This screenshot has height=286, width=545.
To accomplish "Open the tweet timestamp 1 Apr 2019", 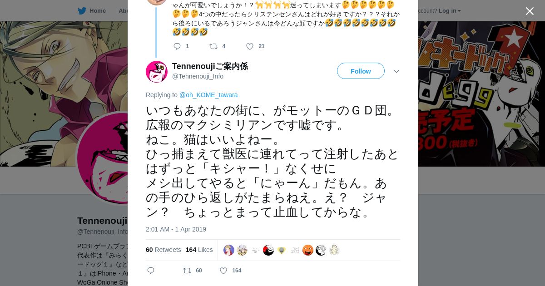I will (x=176, y=229).
